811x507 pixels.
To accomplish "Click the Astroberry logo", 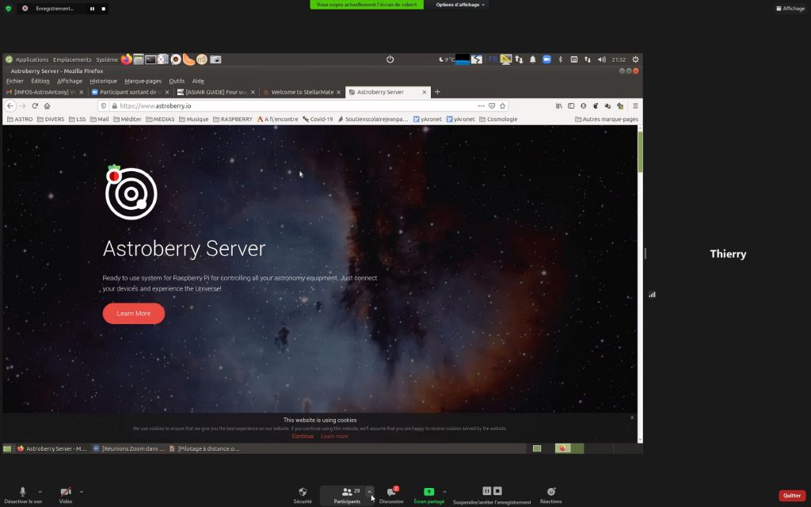I will [x=131, y=192].
